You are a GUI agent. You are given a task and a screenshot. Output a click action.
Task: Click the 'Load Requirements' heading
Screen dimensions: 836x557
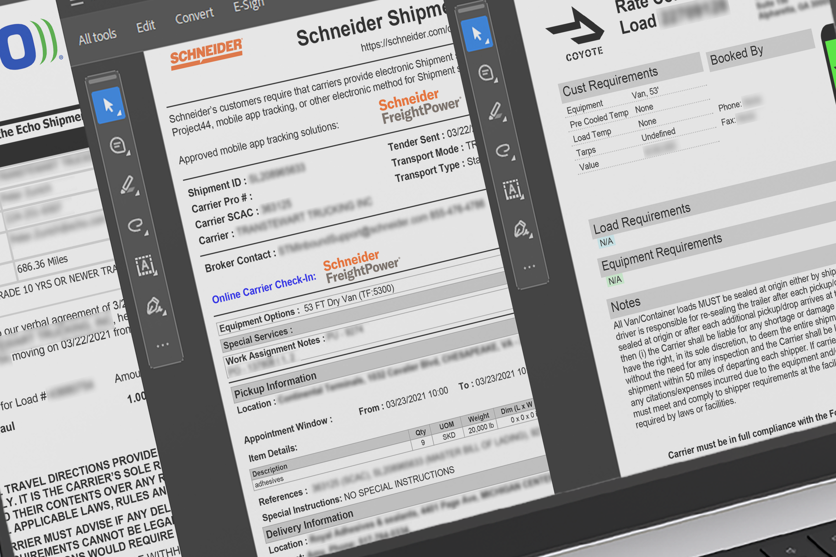coord(642,219)
